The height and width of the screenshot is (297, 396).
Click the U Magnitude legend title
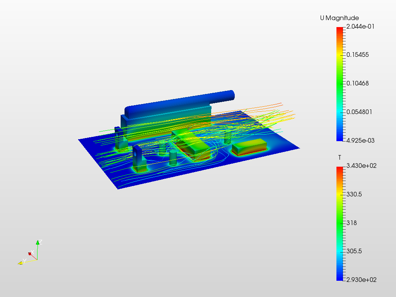pyautogui.click(x=340, y=18)
